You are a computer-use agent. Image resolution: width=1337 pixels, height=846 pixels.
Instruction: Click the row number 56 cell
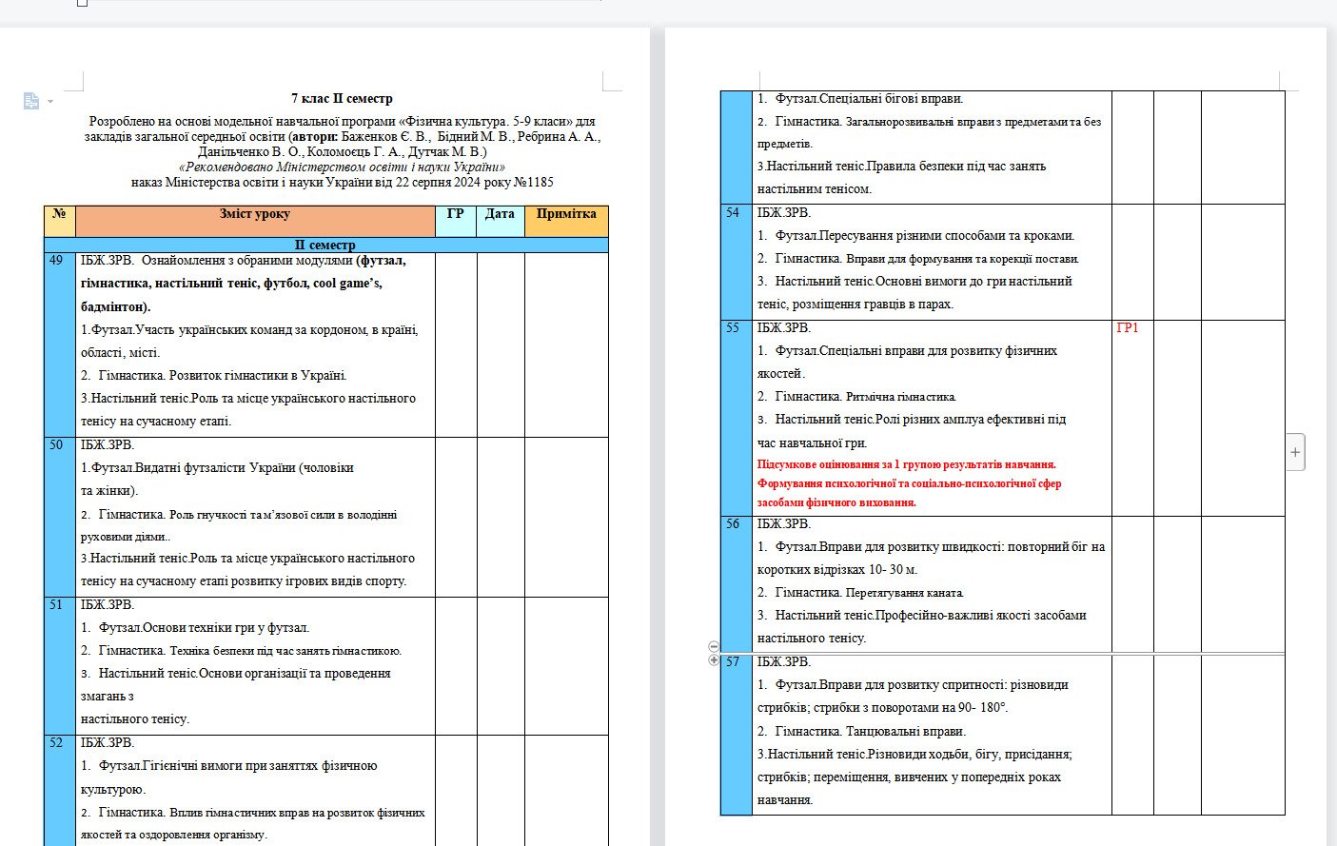pyautogui.click(x=736, y=582)
